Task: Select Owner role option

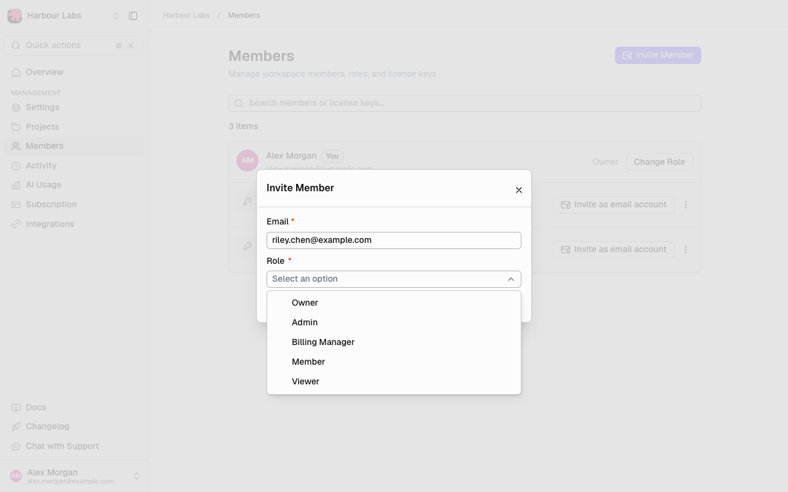Action: tap(394, 303)
